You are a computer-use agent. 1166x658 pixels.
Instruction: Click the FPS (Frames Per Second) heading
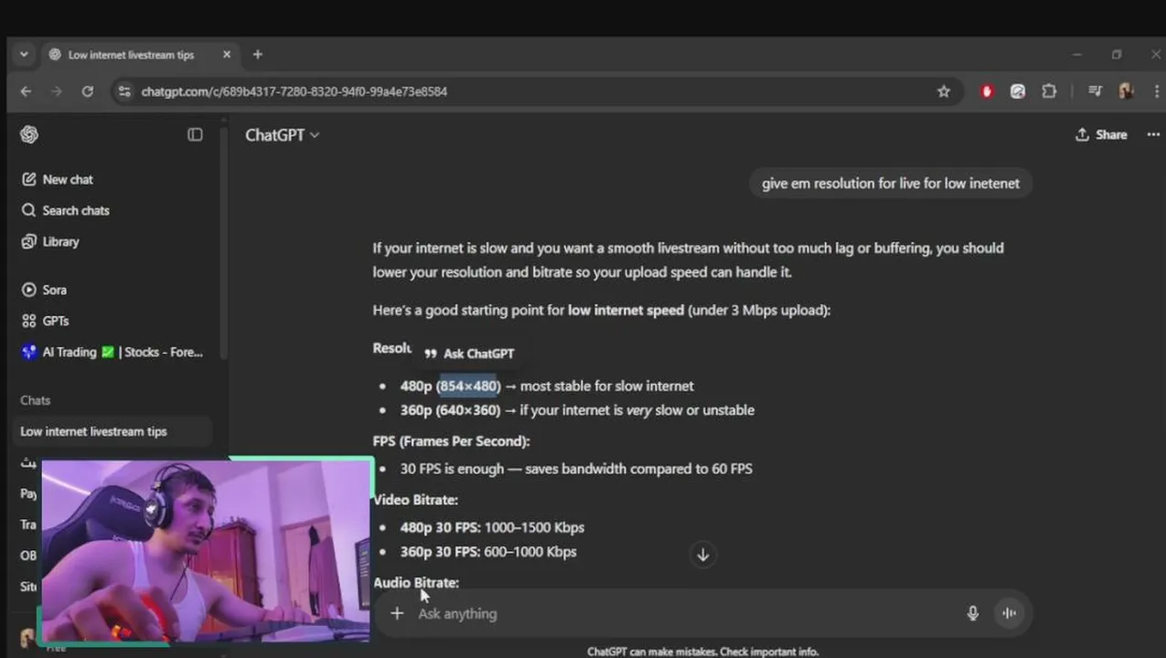[452, 441]
